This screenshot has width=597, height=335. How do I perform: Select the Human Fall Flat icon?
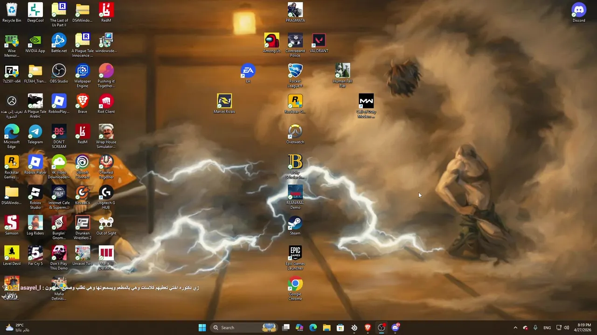342,75
